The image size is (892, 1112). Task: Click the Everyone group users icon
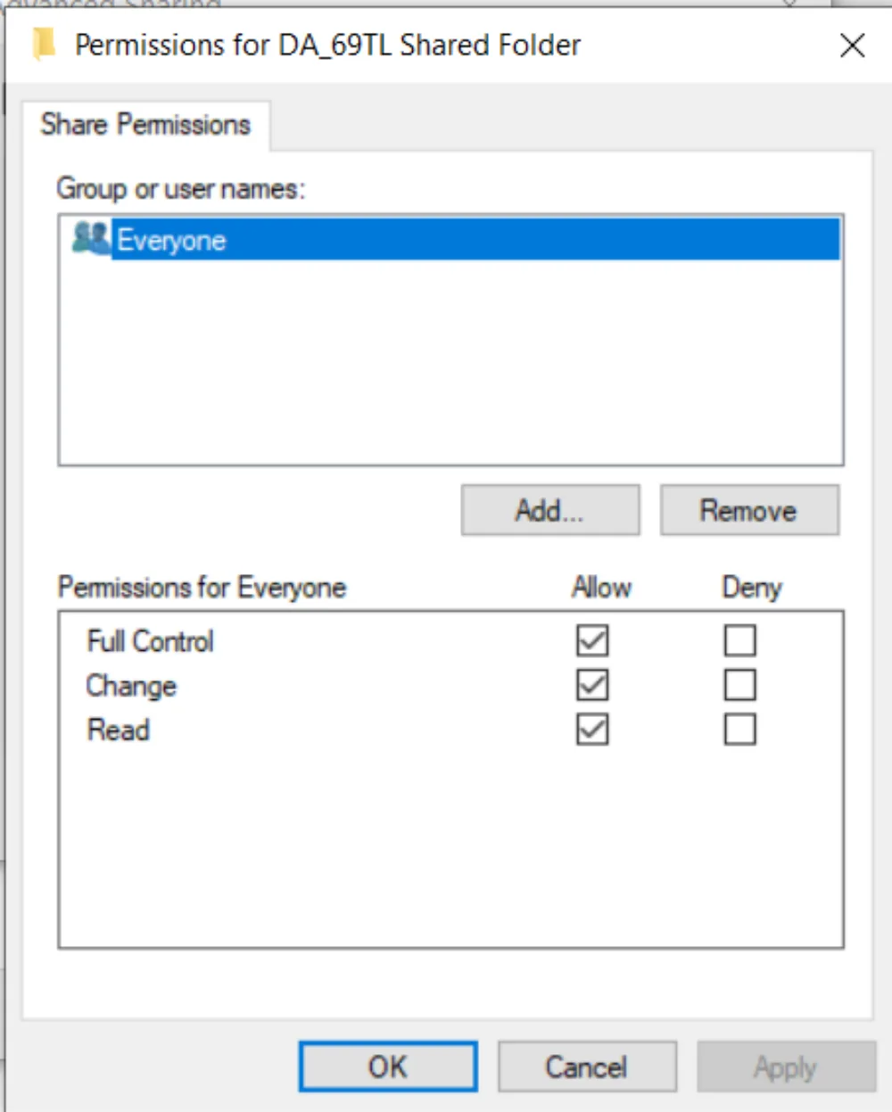coord(90,238)
